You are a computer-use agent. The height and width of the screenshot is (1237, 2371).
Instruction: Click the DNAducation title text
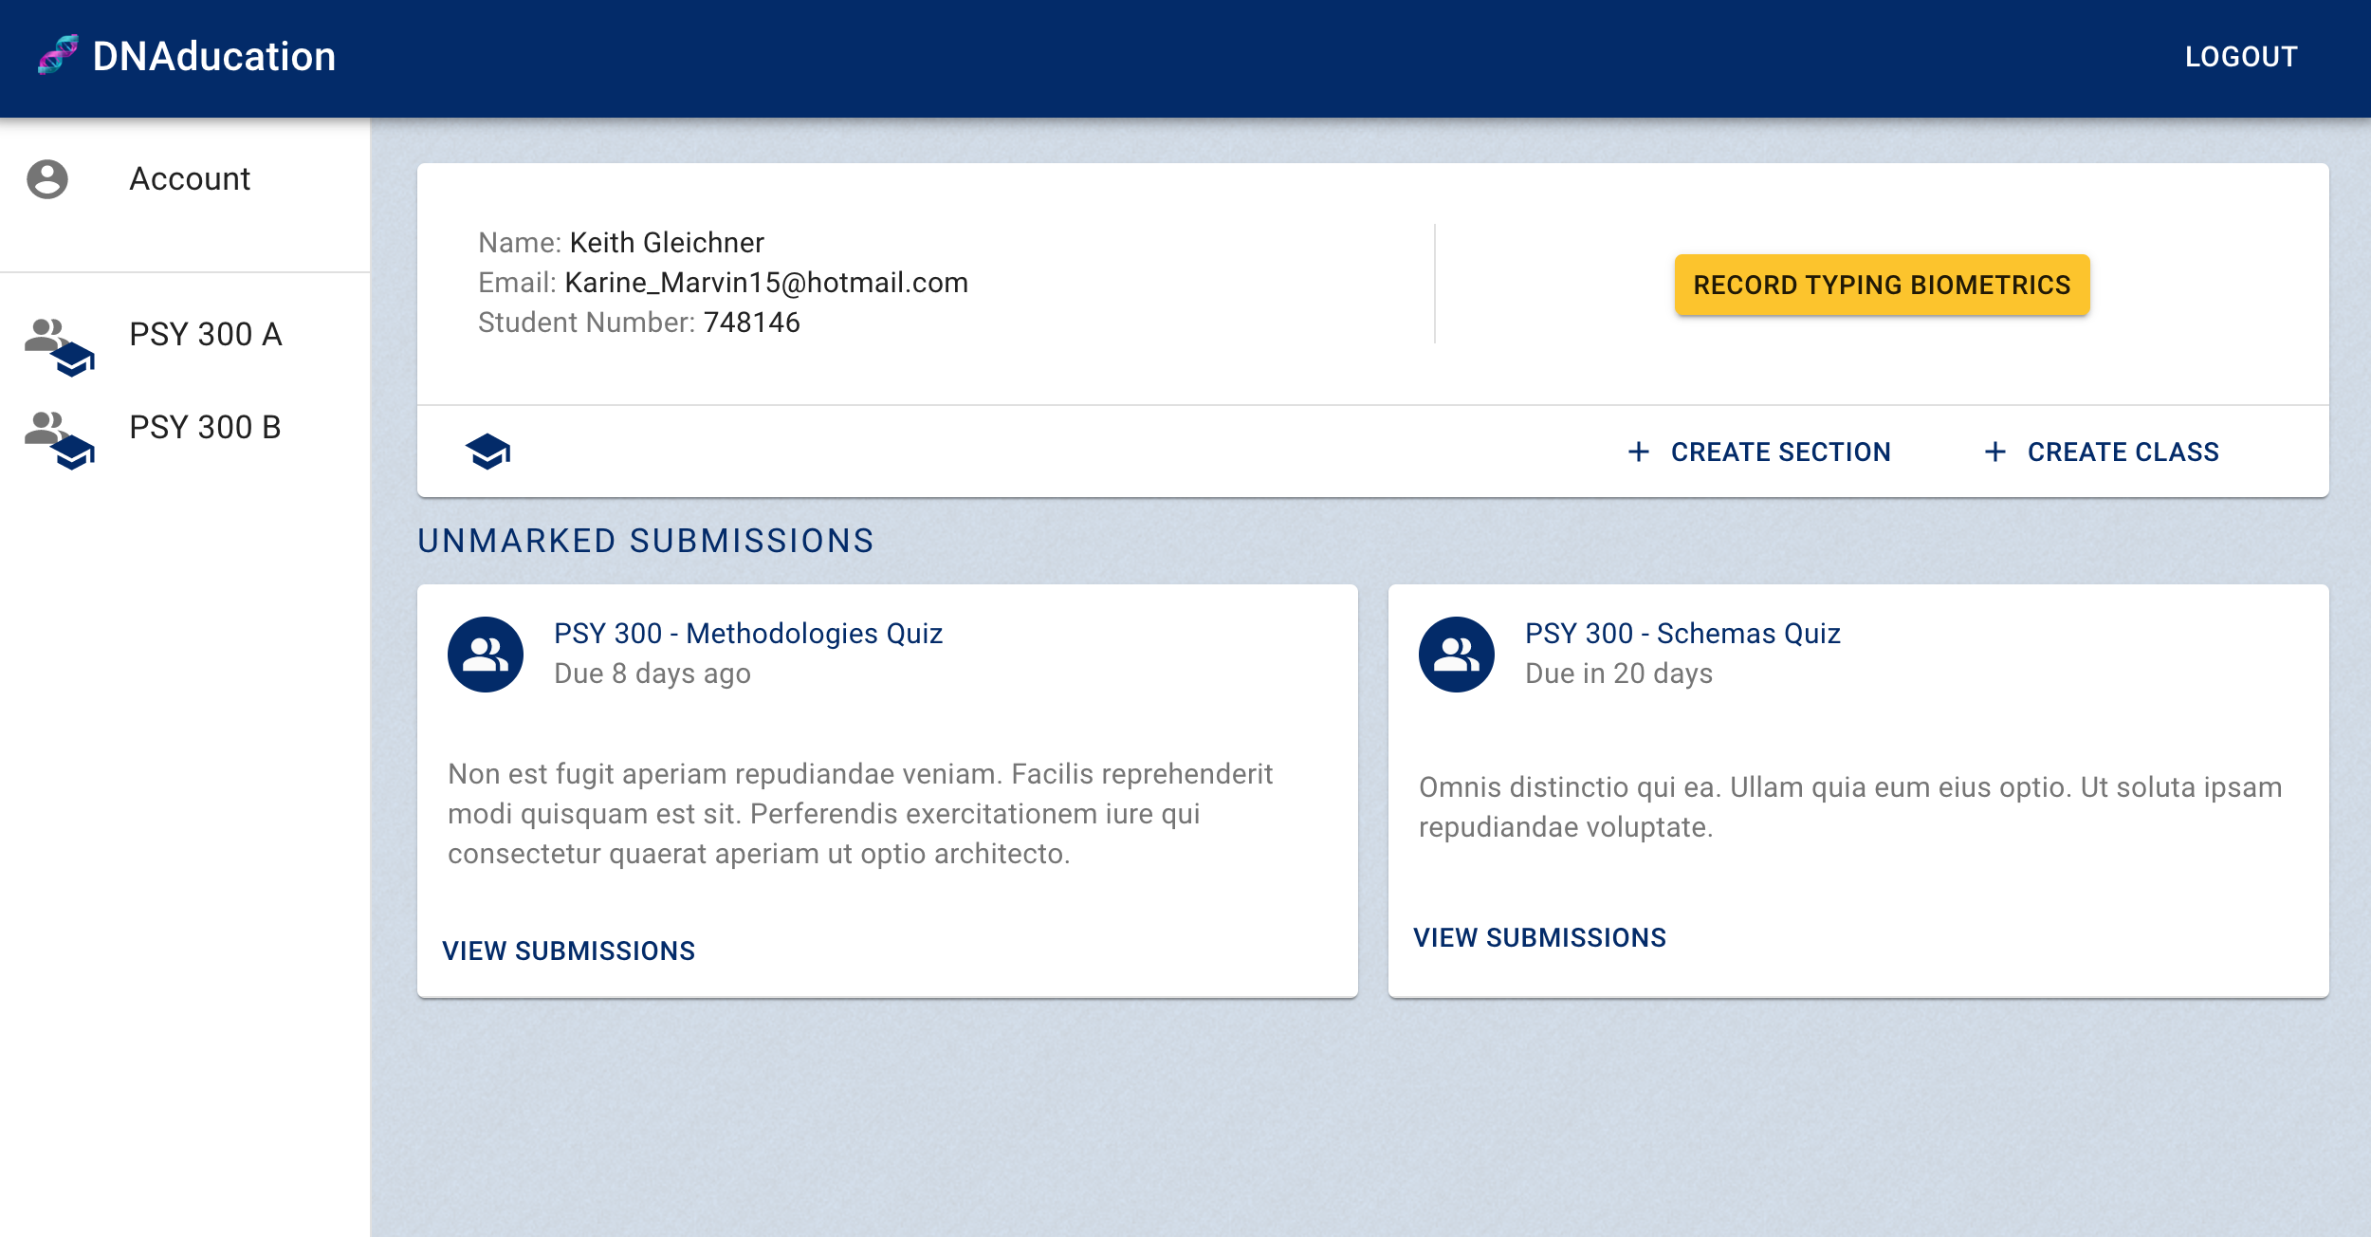pyautogui.click(x=214, y=57)
